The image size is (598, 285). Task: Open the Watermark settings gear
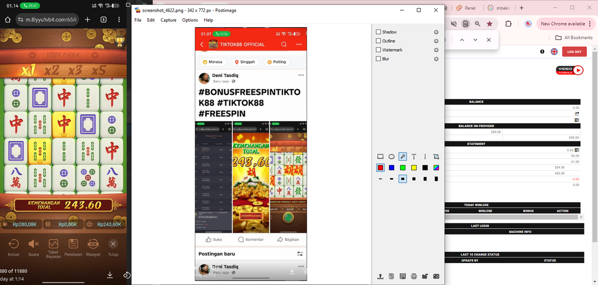click(x=436, y=50)
